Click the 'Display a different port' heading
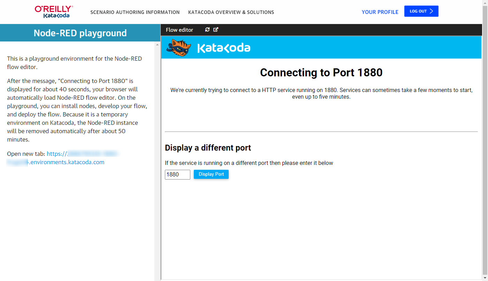This screenshot has height=281, width=488. click(208, 148)
